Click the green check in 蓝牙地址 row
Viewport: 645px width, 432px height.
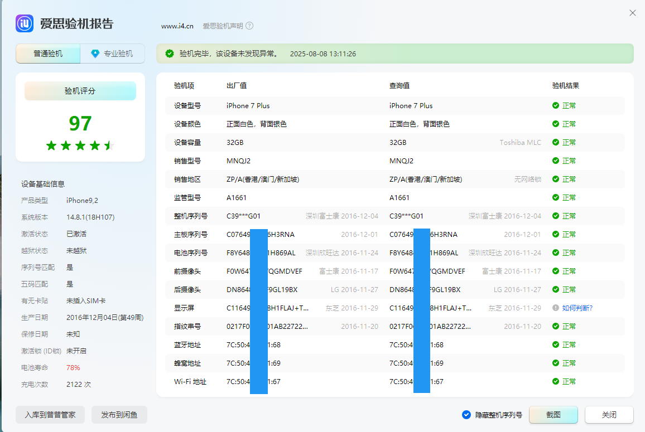point(556,345)
